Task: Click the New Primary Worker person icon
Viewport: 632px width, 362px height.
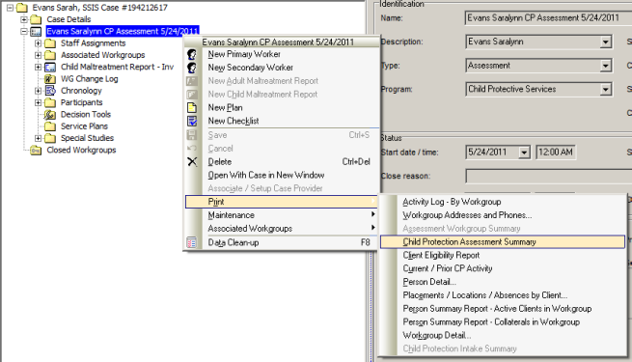Action: pos(192,54)
